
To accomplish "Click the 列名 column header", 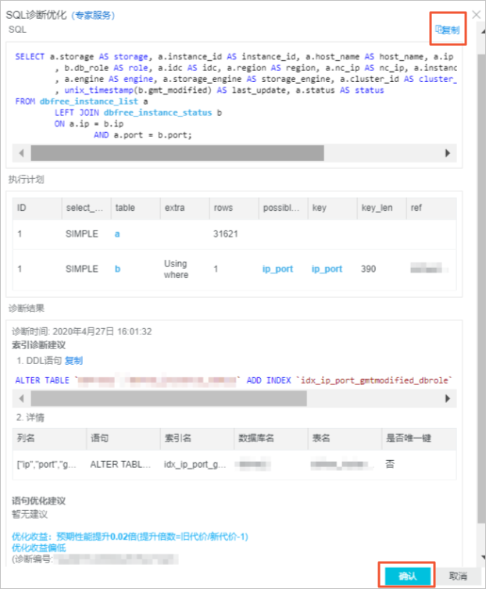I will tap(49, 438).
